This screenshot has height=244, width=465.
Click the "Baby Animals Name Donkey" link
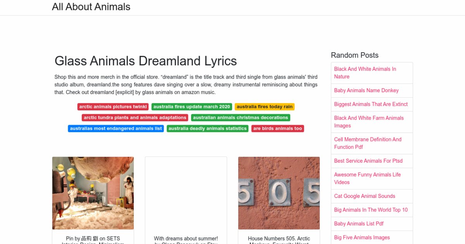pos(366,90)
